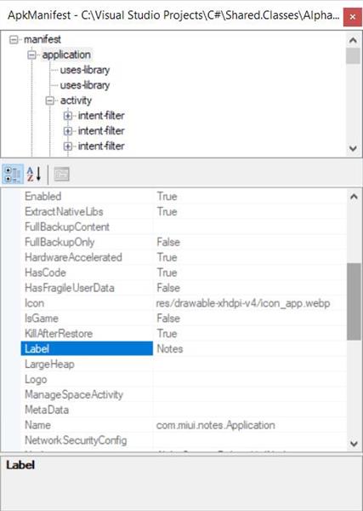This screenshot has height=511, width=363.
Task: Collapse the manifest root node
Action: (x=14, y=40)
